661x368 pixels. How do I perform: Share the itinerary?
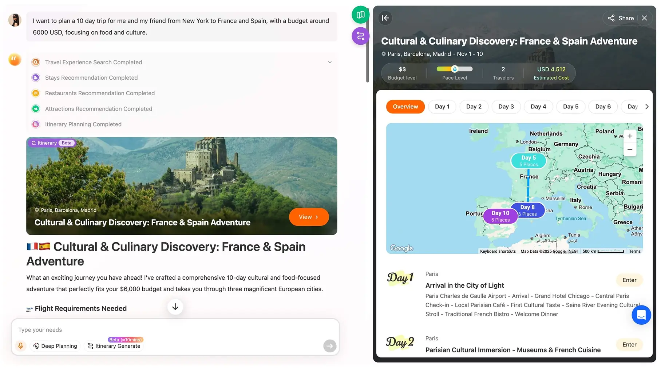pyautogui.click(x=621, y=18)
